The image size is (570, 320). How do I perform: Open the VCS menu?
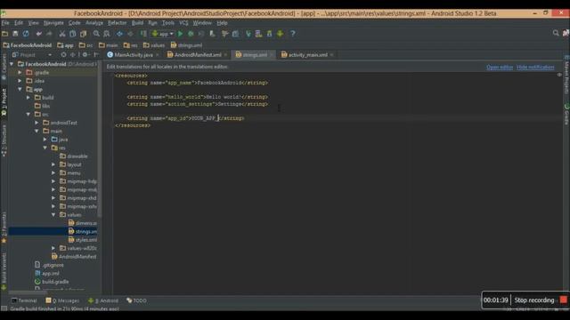(183, 23)
